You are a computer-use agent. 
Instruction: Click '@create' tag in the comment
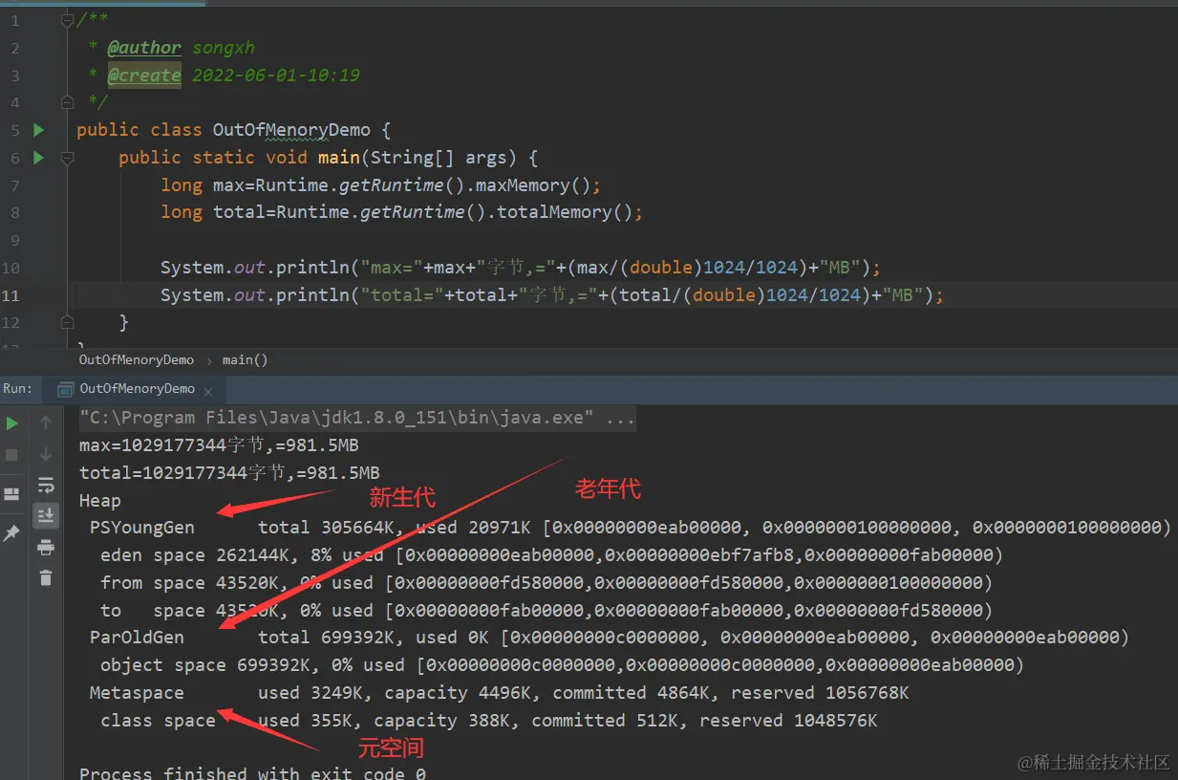click(x=144, y=76)
